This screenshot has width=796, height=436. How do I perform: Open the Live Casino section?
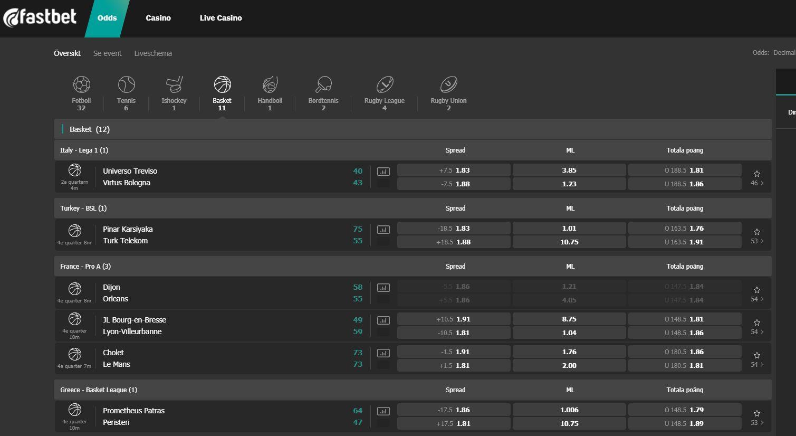coord(220,17)
